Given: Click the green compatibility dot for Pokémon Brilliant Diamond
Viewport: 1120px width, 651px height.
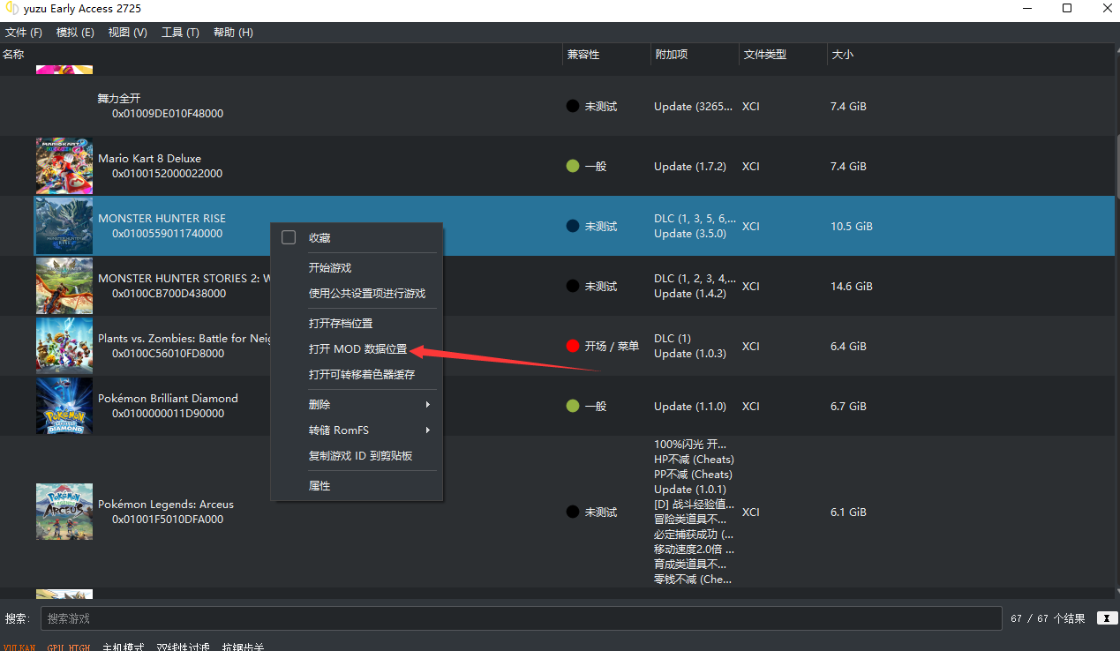Looking at the screenshot, I should [573, 406].
